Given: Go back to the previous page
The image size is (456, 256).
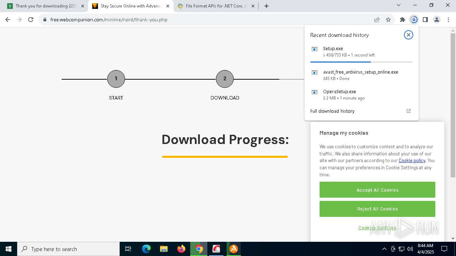Looking at the screenshot, I should click(8, 20).
